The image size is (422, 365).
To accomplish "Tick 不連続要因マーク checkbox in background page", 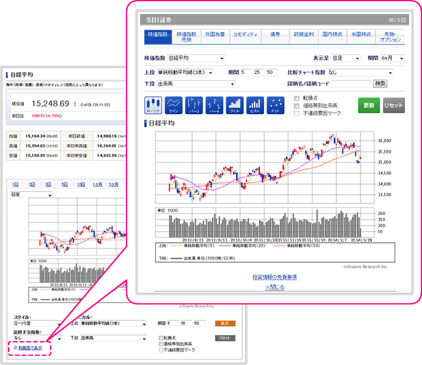I will coord(161,350).
